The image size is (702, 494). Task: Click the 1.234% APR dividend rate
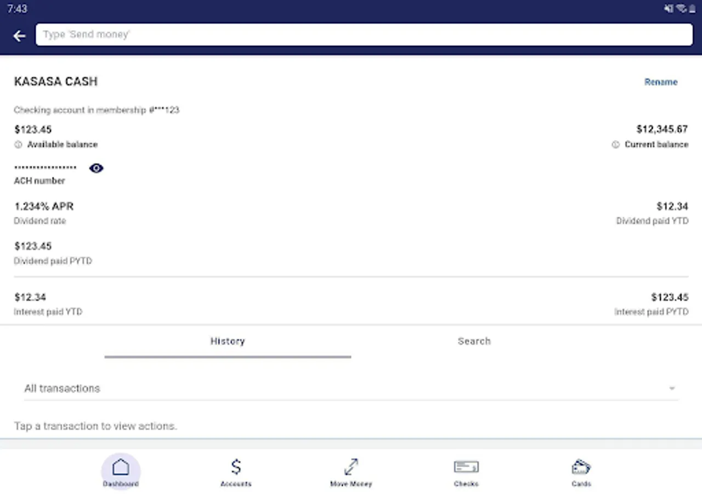coord(44,206)
